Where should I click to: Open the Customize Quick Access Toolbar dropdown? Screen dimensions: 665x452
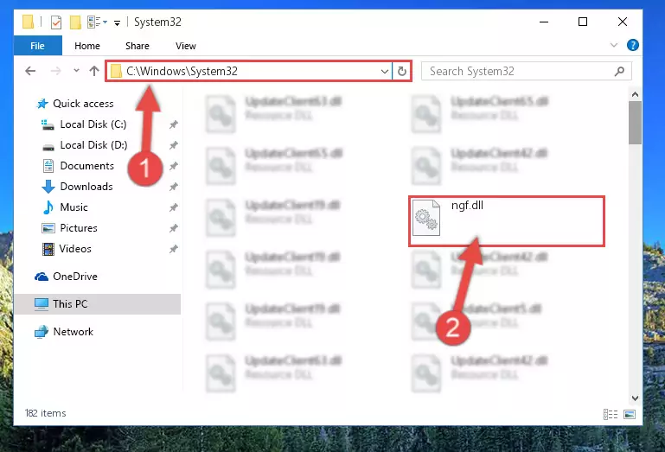(117, 22)
